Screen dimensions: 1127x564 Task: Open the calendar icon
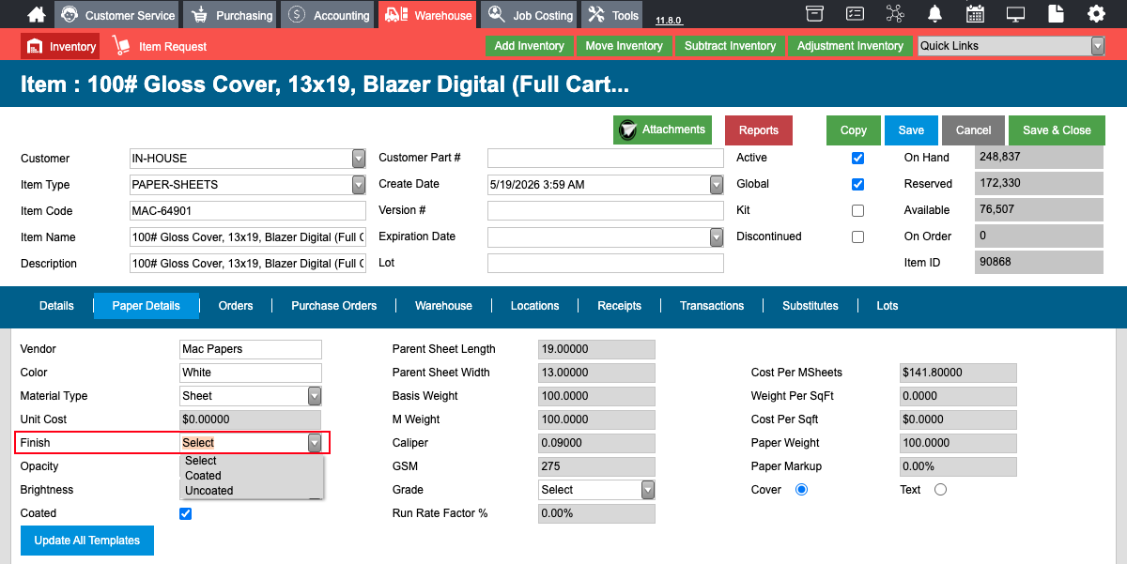click(x=975, y=14)
